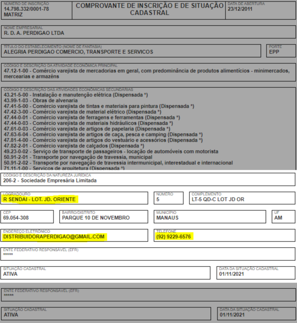This screenshot has width=297, height=323.
Task: Click the title COMPROVANTE DE INSCRIÇÃO E DE SITUAÇÃO CADASTRAL
Action: (x=149, y=9)
